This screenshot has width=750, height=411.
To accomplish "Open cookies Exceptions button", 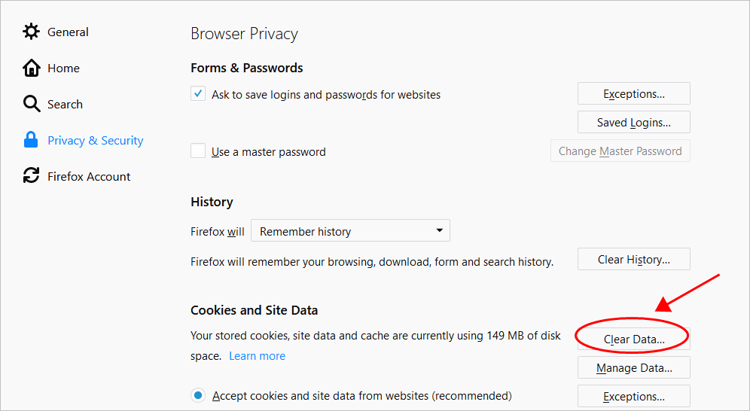I will pyautogui.click(x=634, y=396).
